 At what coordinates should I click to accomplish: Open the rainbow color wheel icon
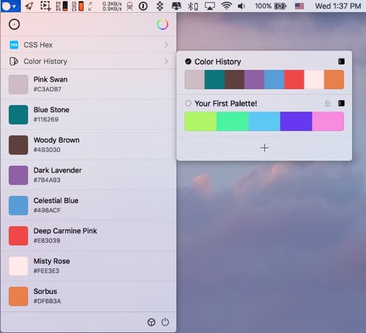point(162,24)
